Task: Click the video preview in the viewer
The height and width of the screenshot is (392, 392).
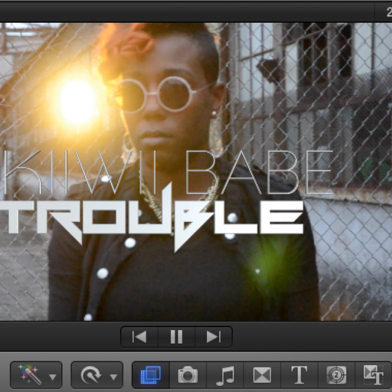Action: tap(196, 171)
